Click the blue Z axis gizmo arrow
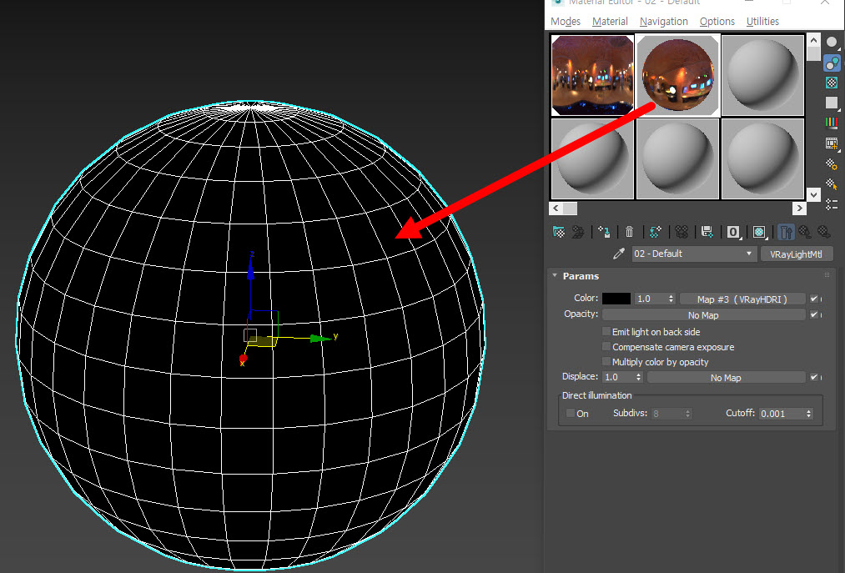This screenshot has width=845, height=573. point(250,268)
